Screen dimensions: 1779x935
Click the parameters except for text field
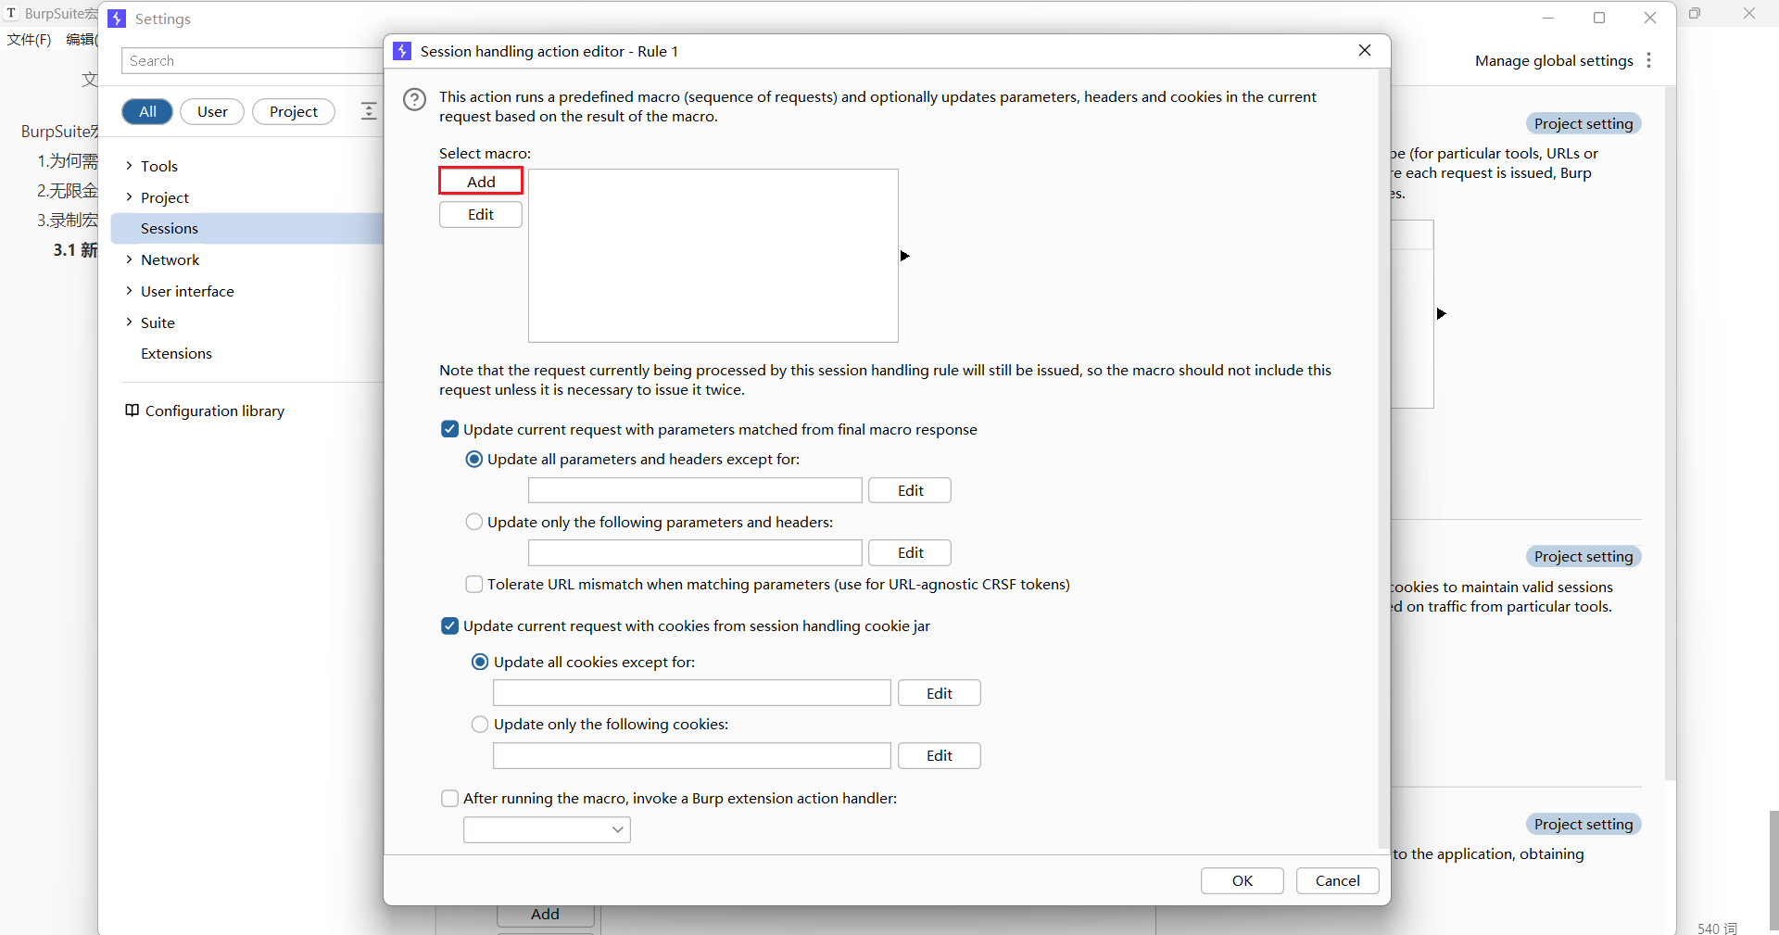(x=695, y=490)
